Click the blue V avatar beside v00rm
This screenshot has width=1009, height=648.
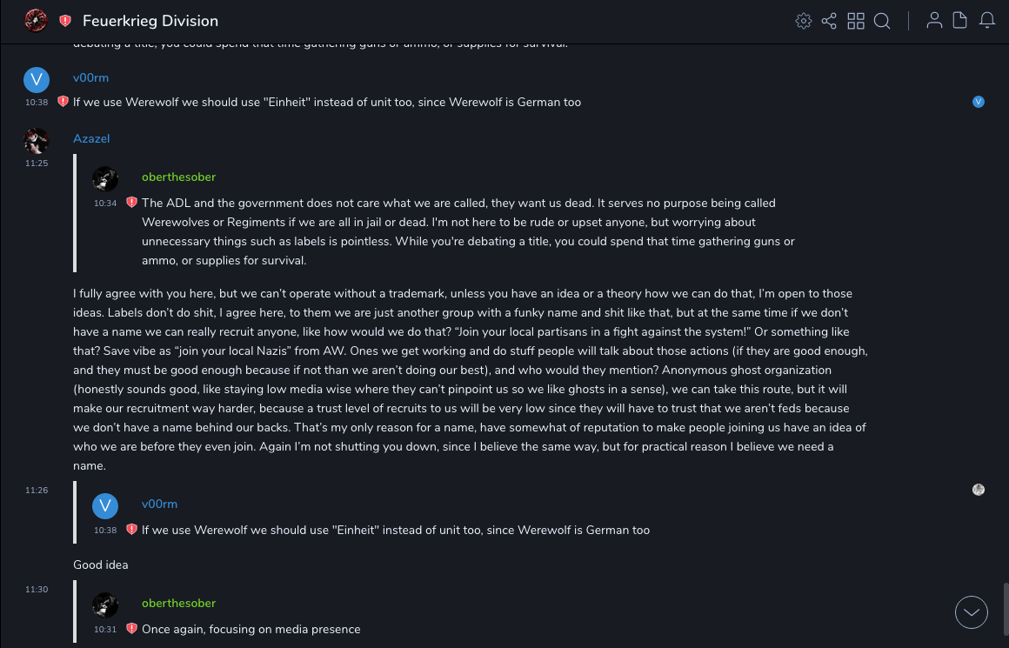coord(37,80)
